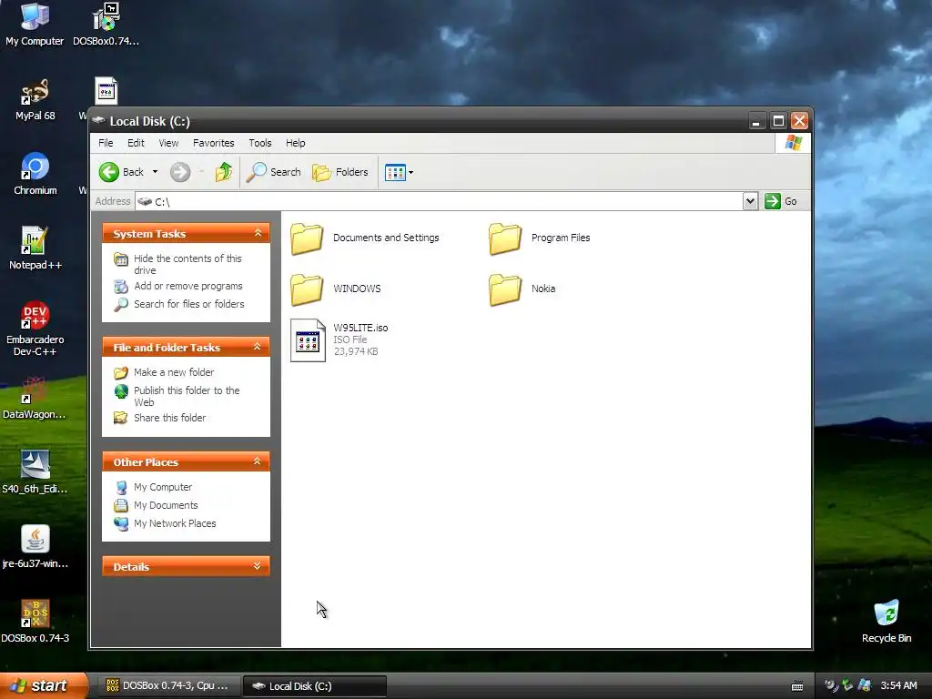Minimize the Local Disk (C:) window

pos(756,121)
